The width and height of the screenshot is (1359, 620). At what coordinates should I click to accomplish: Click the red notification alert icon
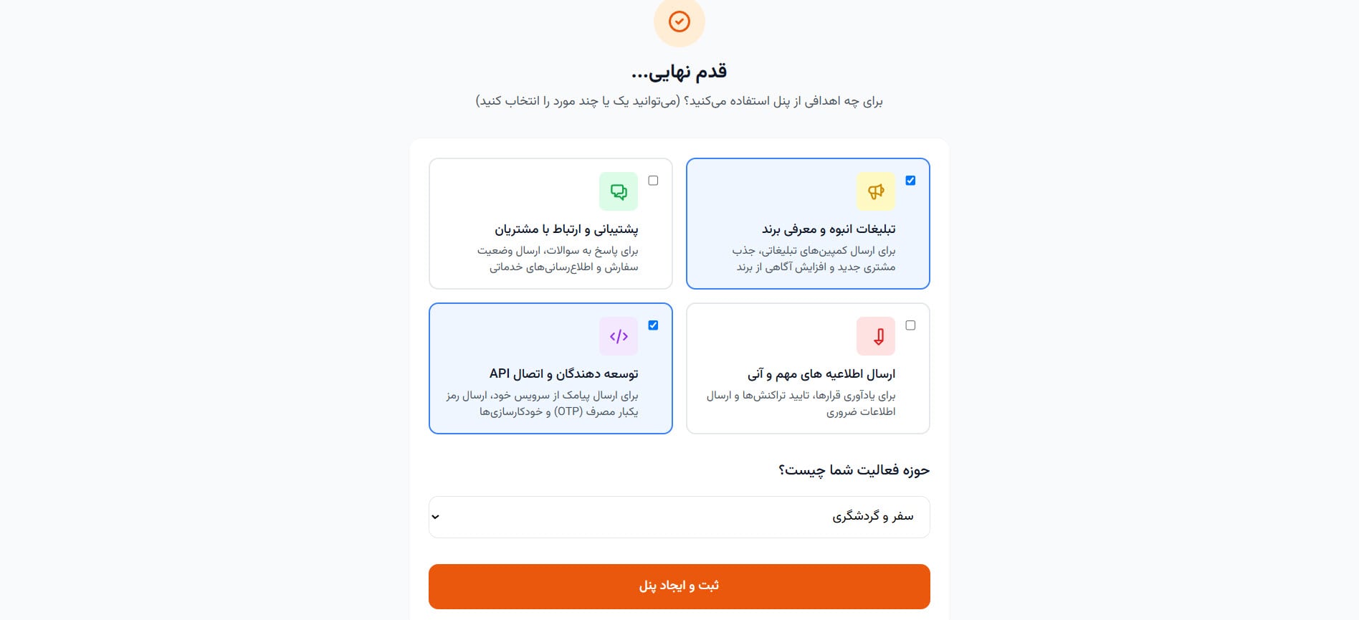(x=875, y=336)
